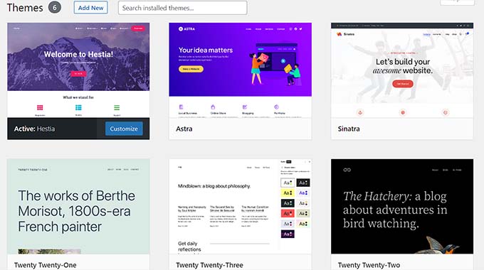Click the blue play icon in Astra illustration
The height and width of the screenshot is (270, 484).
[283, 61]
